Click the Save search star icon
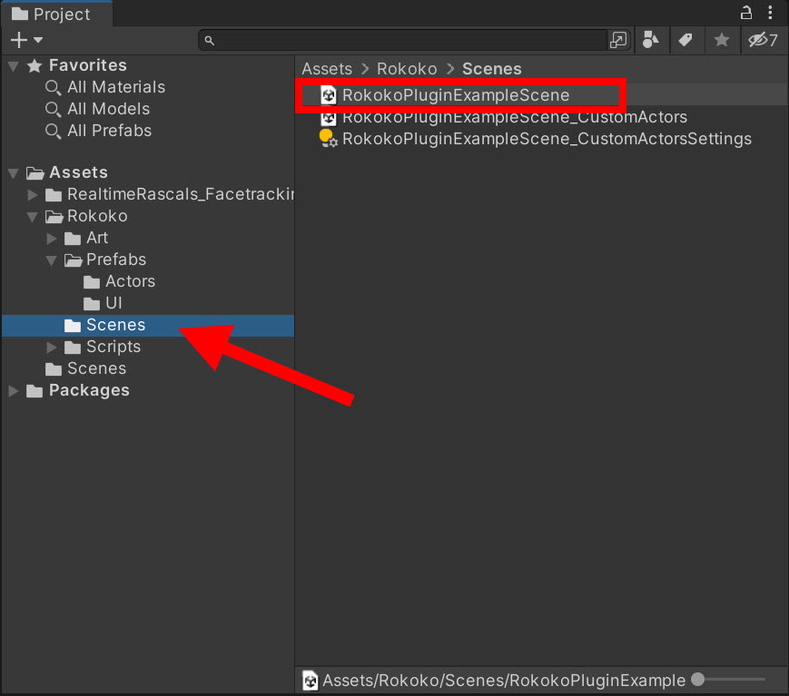 tap(722, 40)
